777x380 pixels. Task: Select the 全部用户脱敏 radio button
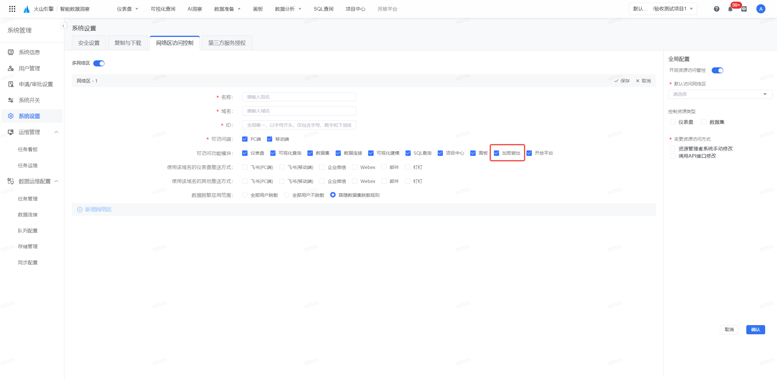pos(245,195)
